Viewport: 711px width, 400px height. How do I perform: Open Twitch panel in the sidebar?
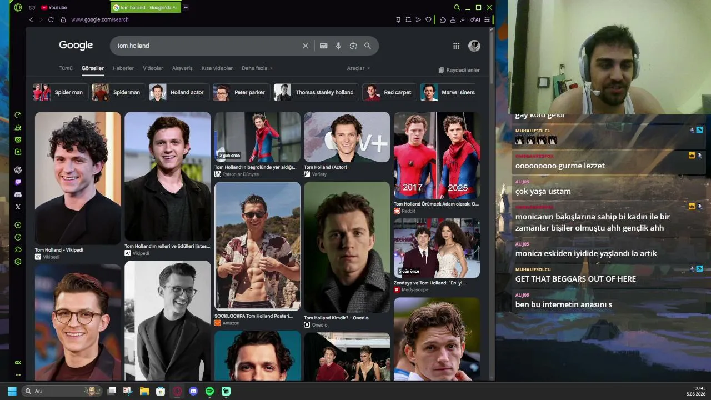18,182
